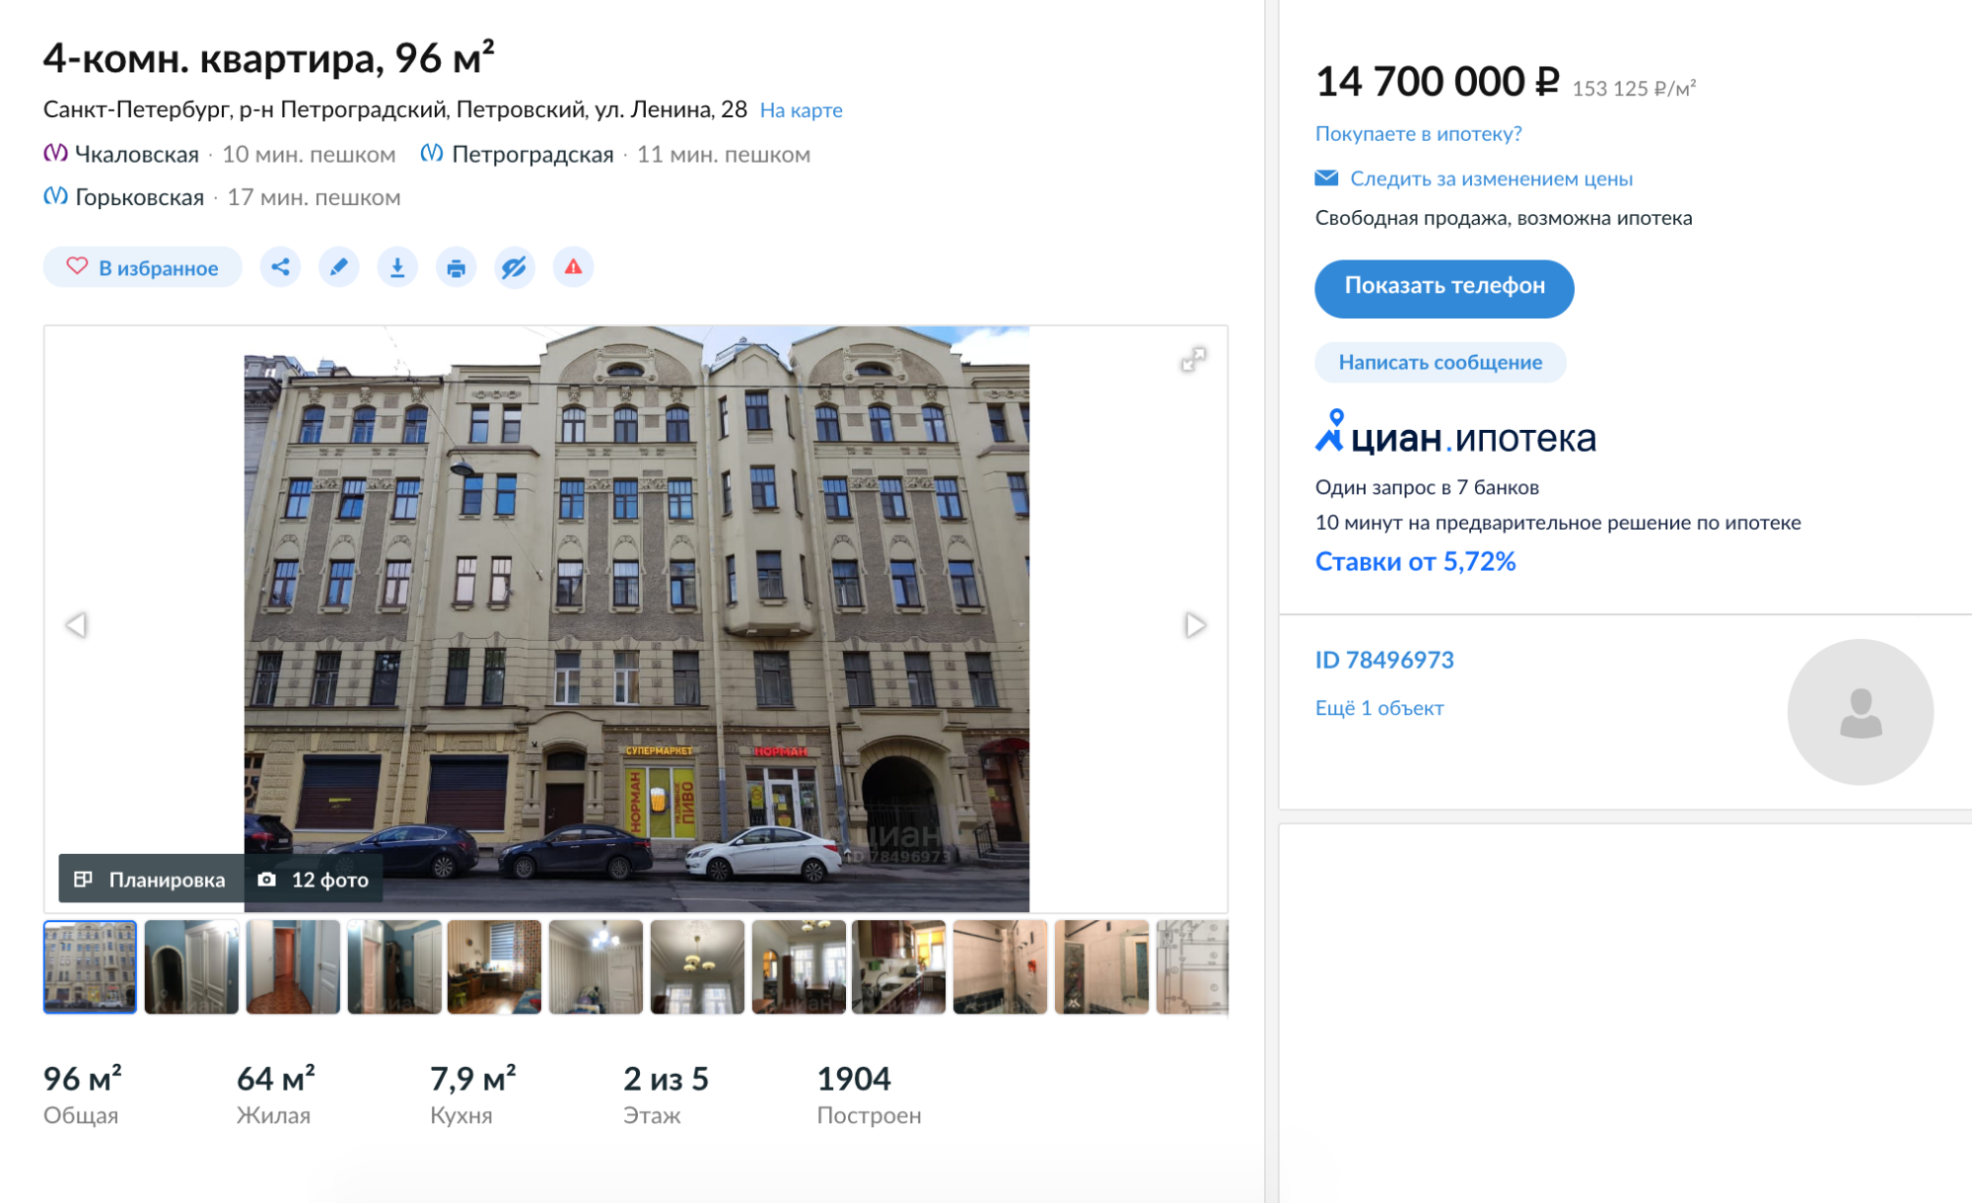Select sixth thumbnail, striped wallpaper and lit ceiling lamp
1972x1203 pixels.
[x=596, y=966]
